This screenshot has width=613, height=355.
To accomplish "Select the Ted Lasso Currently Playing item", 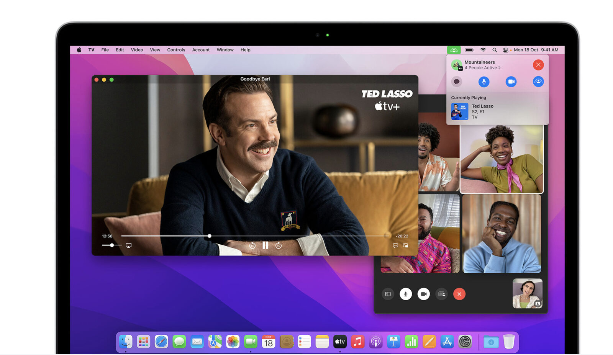I will click(482, 111).
